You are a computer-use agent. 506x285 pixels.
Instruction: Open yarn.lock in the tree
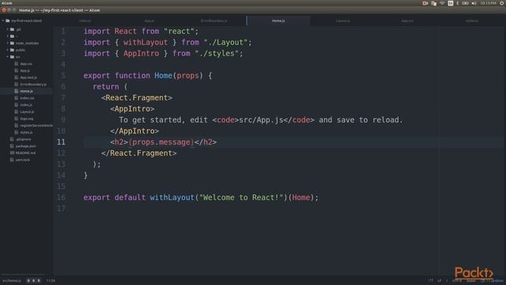tap(23, 160)
